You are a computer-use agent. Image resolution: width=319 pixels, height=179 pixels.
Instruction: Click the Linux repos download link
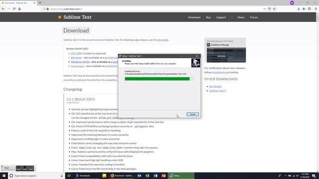point(78,66)
